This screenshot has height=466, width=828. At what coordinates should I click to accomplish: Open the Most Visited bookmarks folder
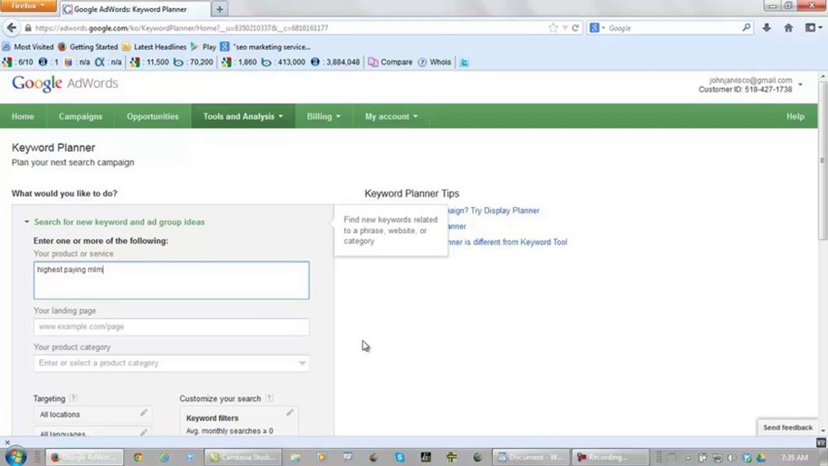[28, 47]
